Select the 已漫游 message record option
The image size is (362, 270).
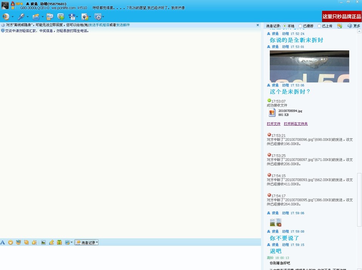(301, 26)
